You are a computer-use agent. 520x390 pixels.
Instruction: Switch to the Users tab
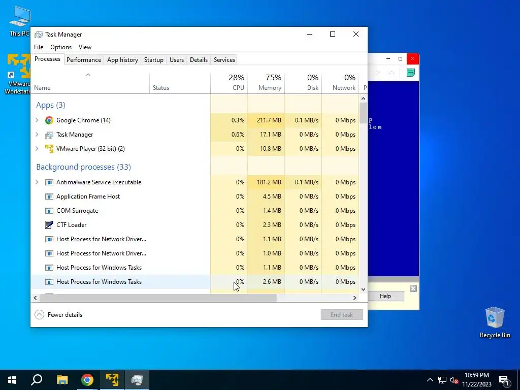(176, 60)
